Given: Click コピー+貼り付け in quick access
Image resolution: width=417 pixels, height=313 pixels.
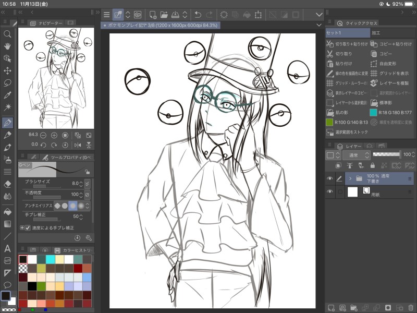Looking at the screenshot, I should tap(391, 44).
